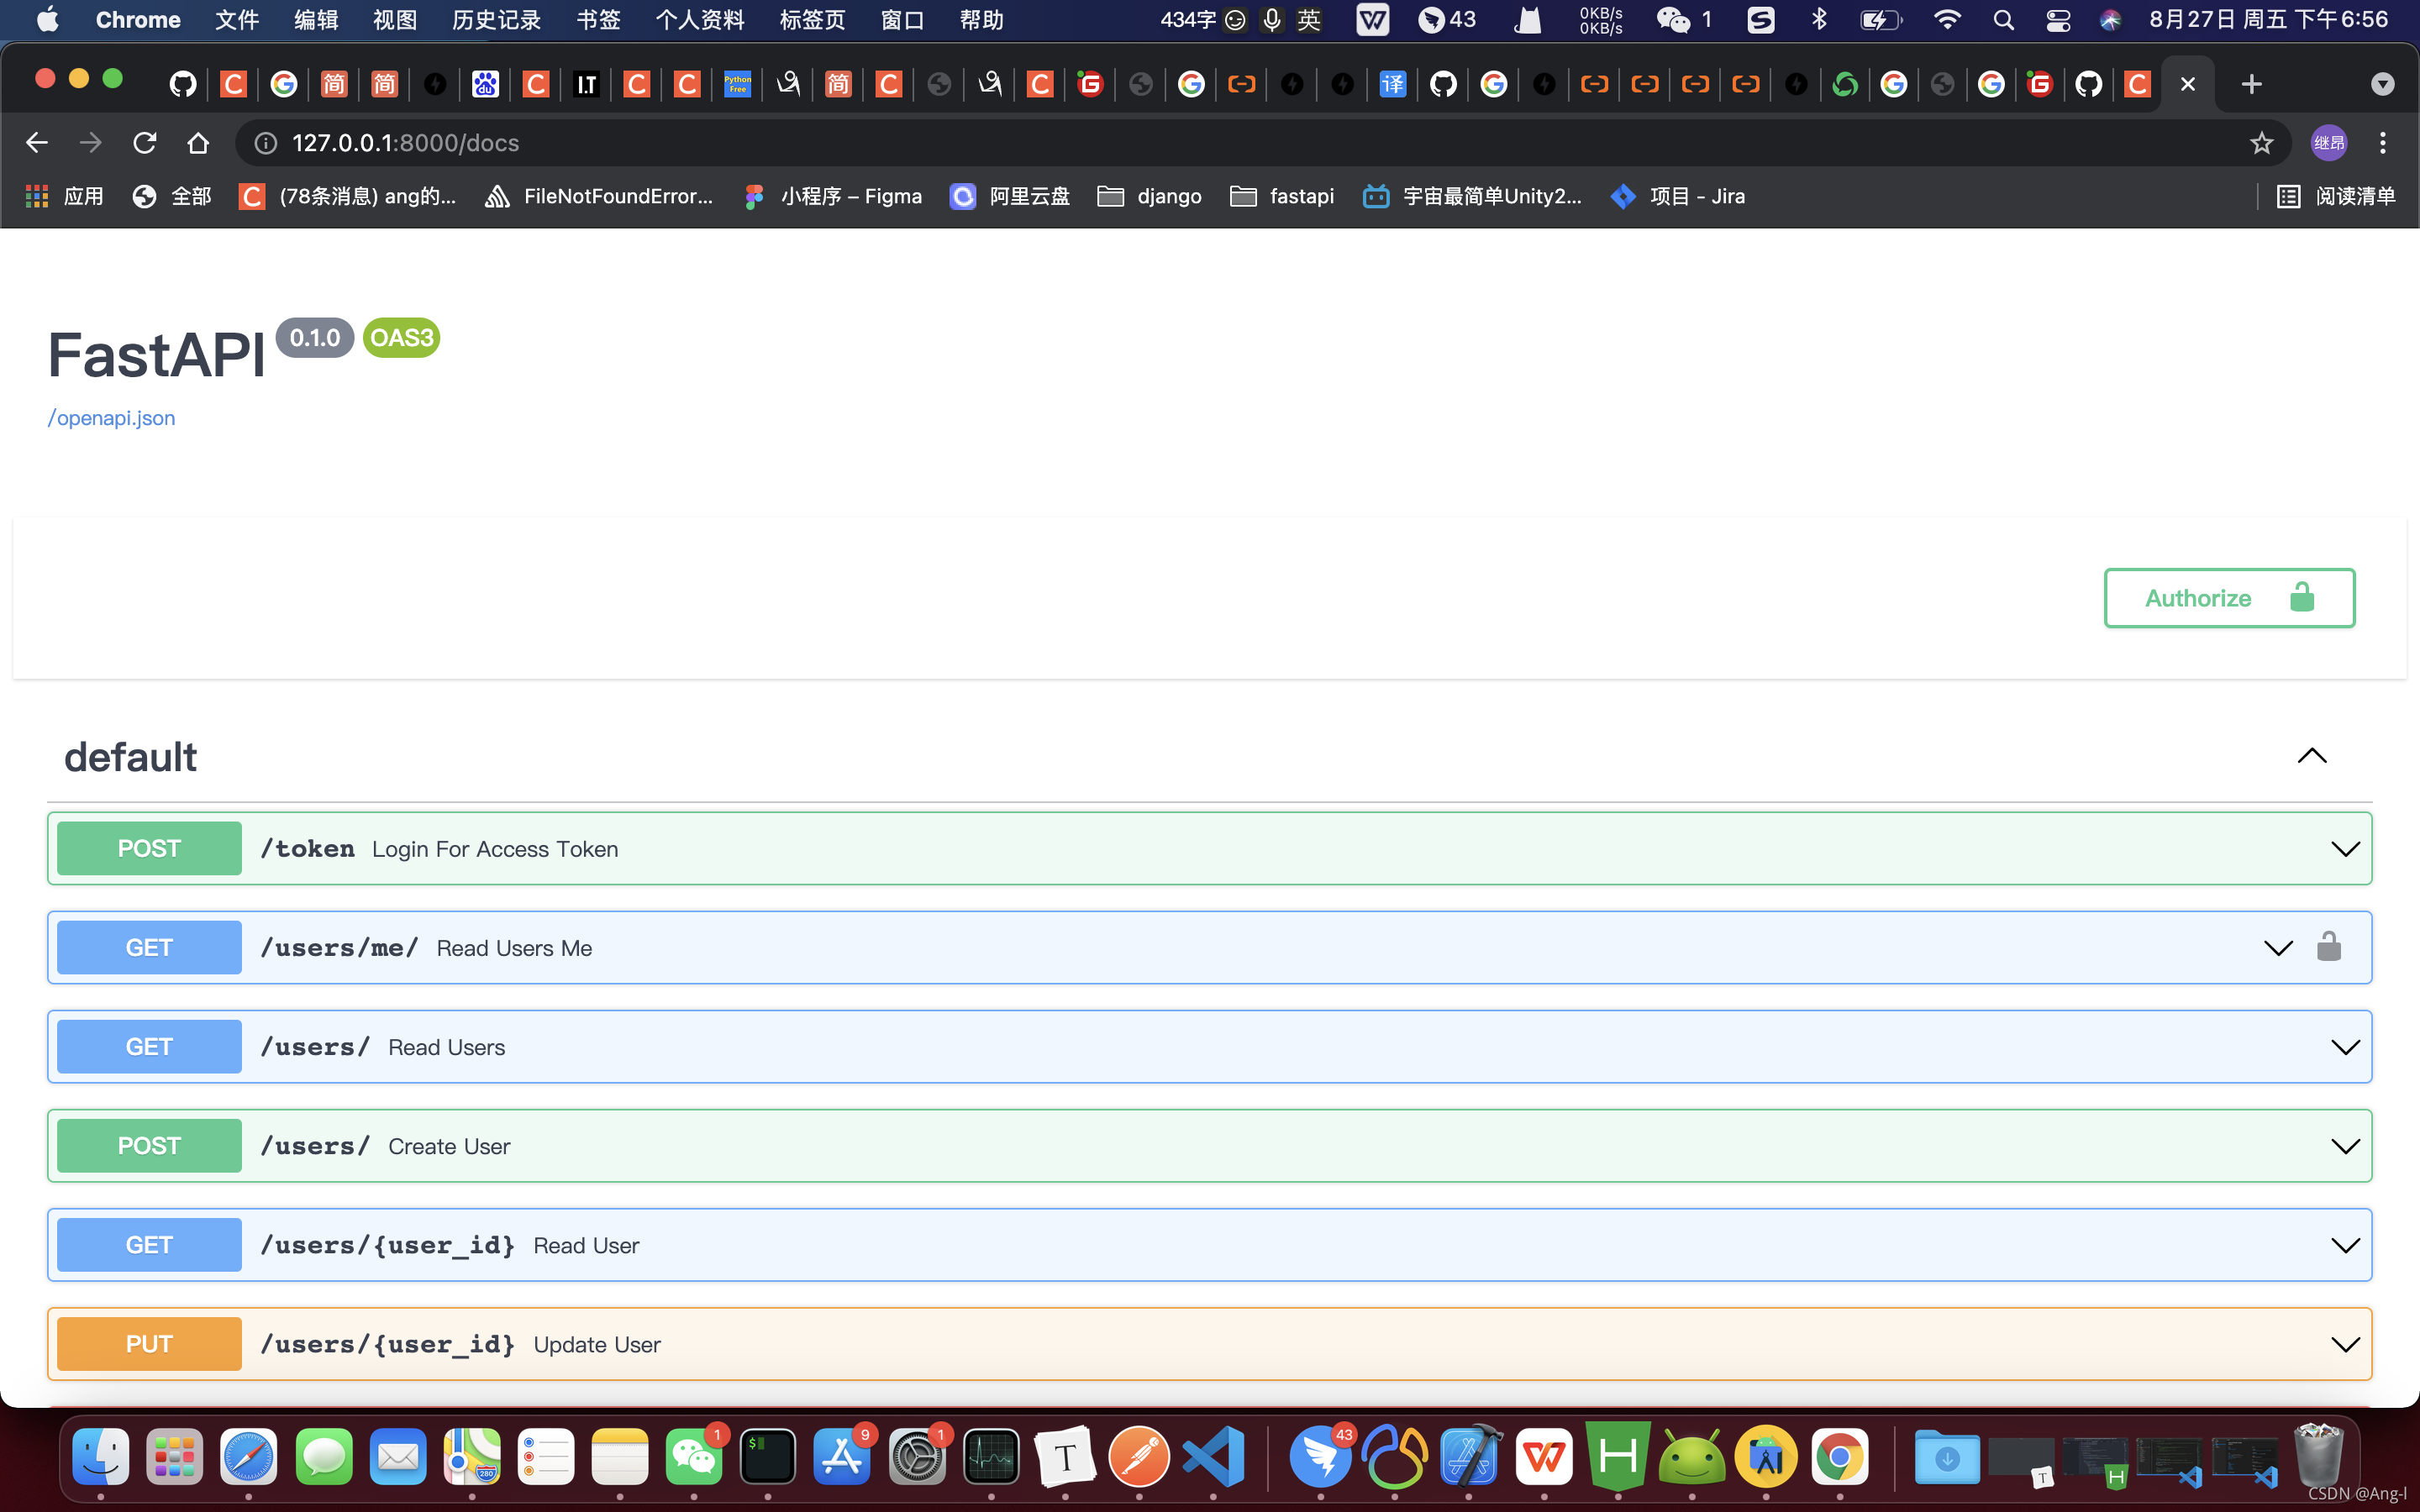Expand the POST /users/ Create User chevron

point(2345,1146)
